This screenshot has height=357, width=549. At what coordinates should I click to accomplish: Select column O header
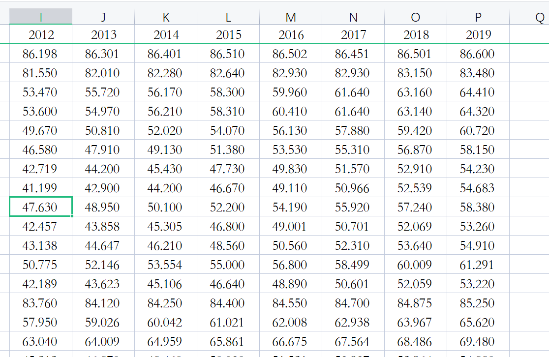click(416, 16)
